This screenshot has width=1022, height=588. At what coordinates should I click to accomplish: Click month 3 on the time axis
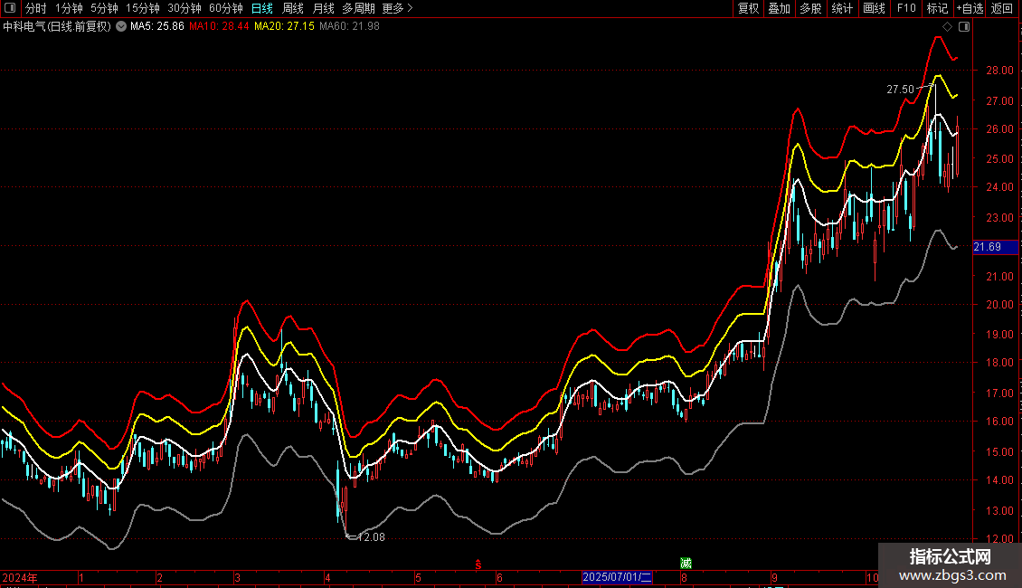coord(237,577)
